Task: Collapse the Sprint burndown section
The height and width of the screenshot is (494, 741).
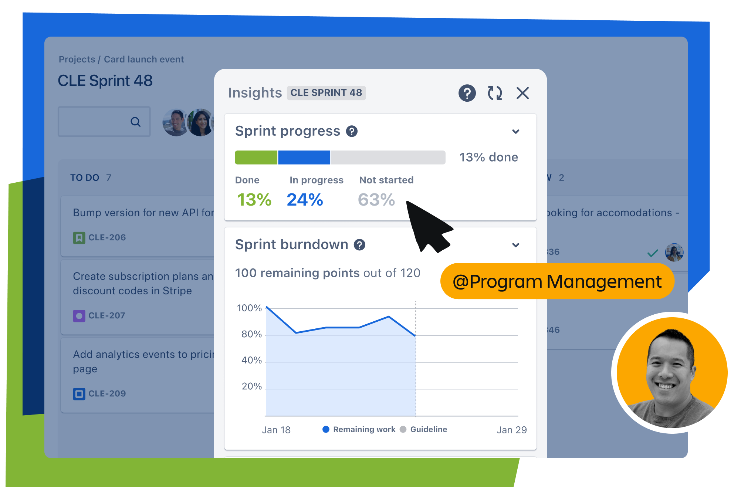Action: click(516, 244)
